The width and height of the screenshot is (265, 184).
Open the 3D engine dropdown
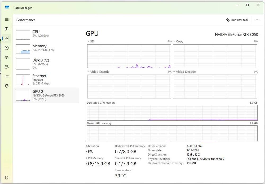pyautogui.click(x=91, y=41)
